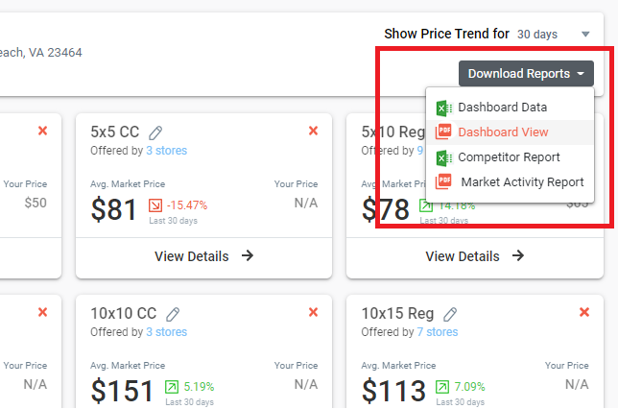Click the $81 average market price

[x=113, y=209]
